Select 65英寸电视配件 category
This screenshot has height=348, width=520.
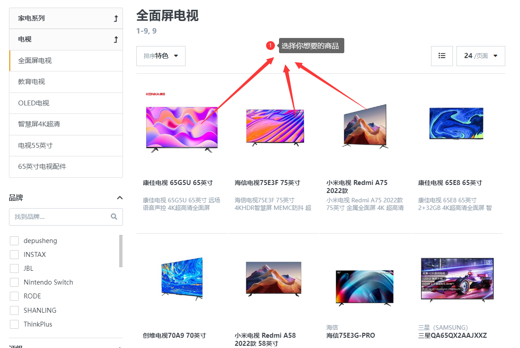coord(66,167)
